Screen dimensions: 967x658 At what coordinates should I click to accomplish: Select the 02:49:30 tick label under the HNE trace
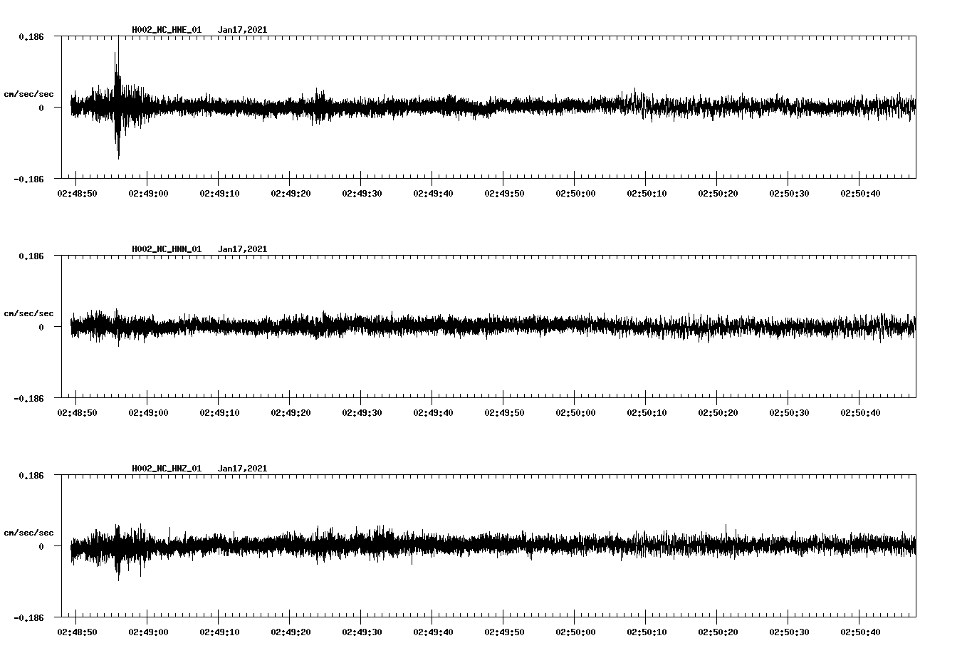click(363, 192)
